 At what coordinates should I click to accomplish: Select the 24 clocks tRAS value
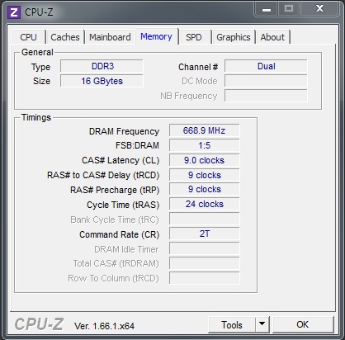point(204,205)
